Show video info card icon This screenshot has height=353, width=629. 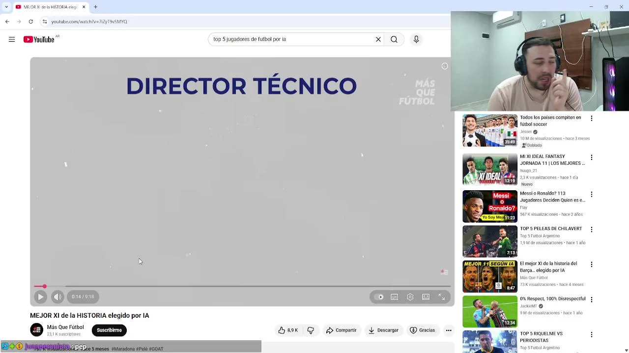point(445,66)
